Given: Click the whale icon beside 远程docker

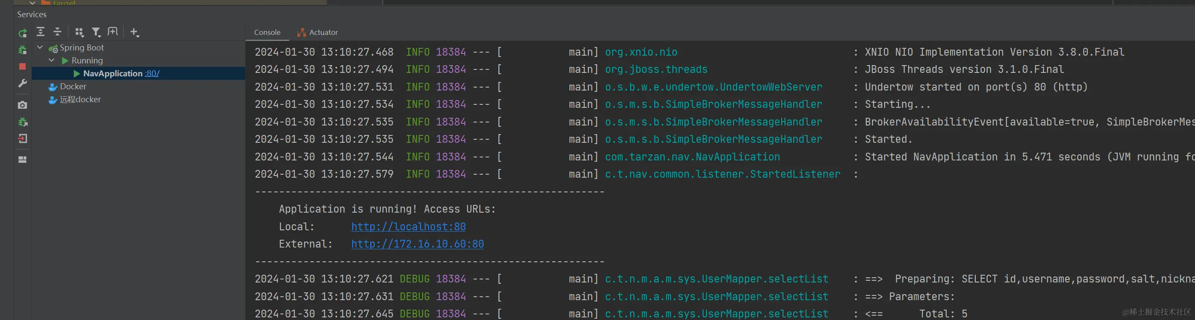Looking at the screenshot, I should 53,100.
